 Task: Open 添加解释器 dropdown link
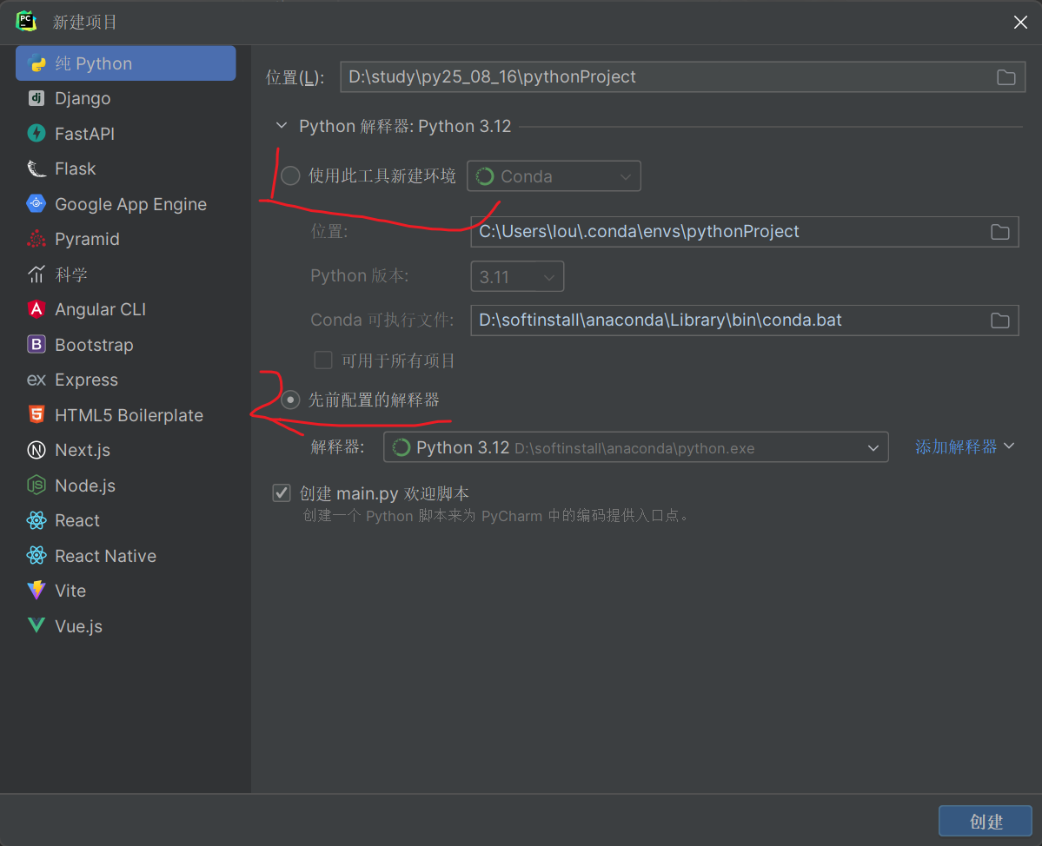(965, 447)
